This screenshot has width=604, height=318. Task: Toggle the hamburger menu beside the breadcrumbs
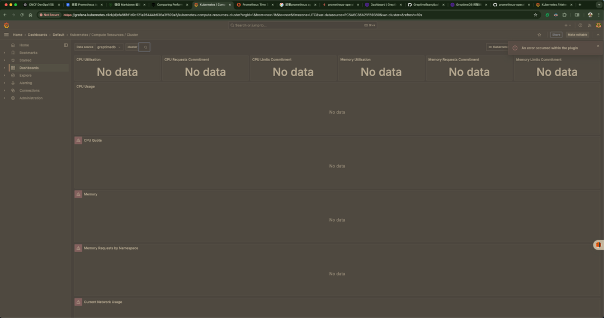point(6,35)
